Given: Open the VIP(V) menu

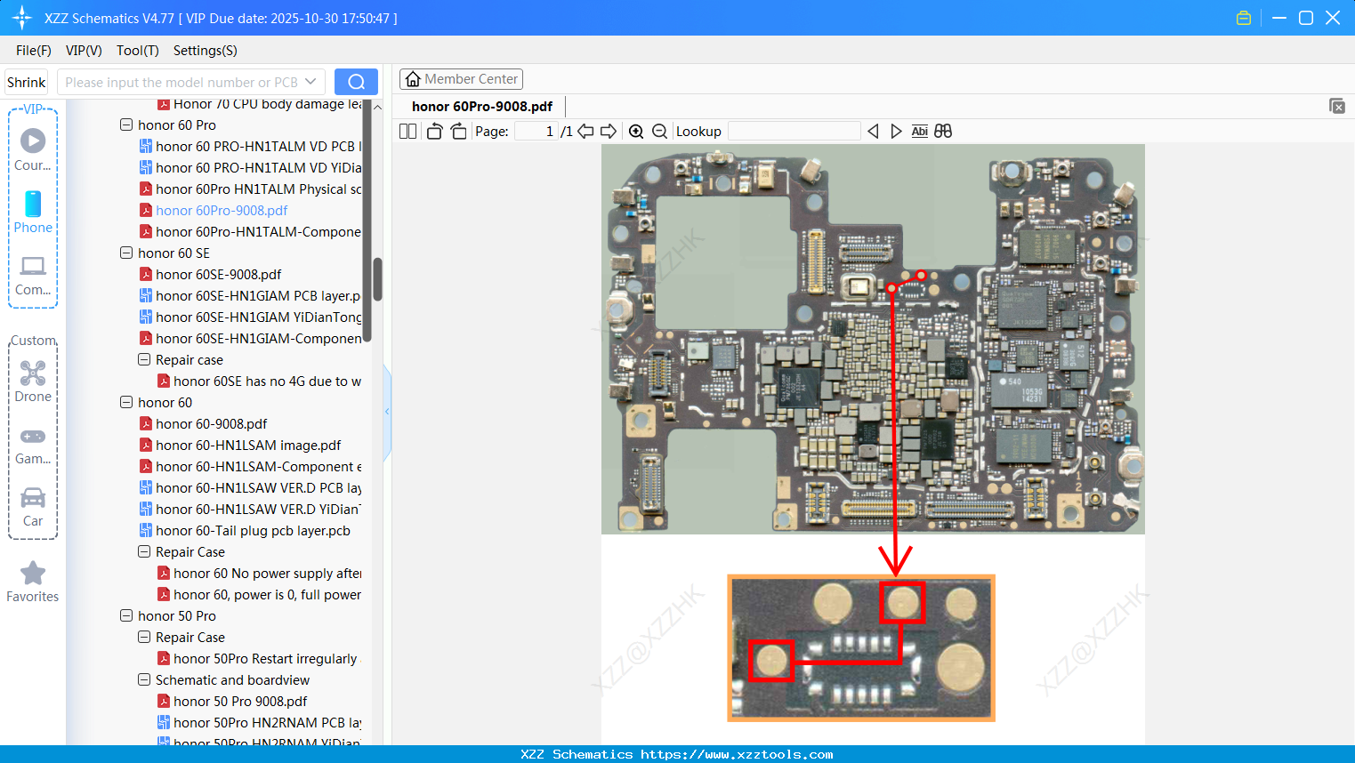Looking at the screenshot, I should click(x=84, y=51).
